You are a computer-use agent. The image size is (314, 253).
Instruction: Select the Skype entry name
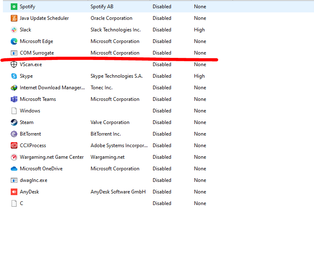(x=26, y=76)
